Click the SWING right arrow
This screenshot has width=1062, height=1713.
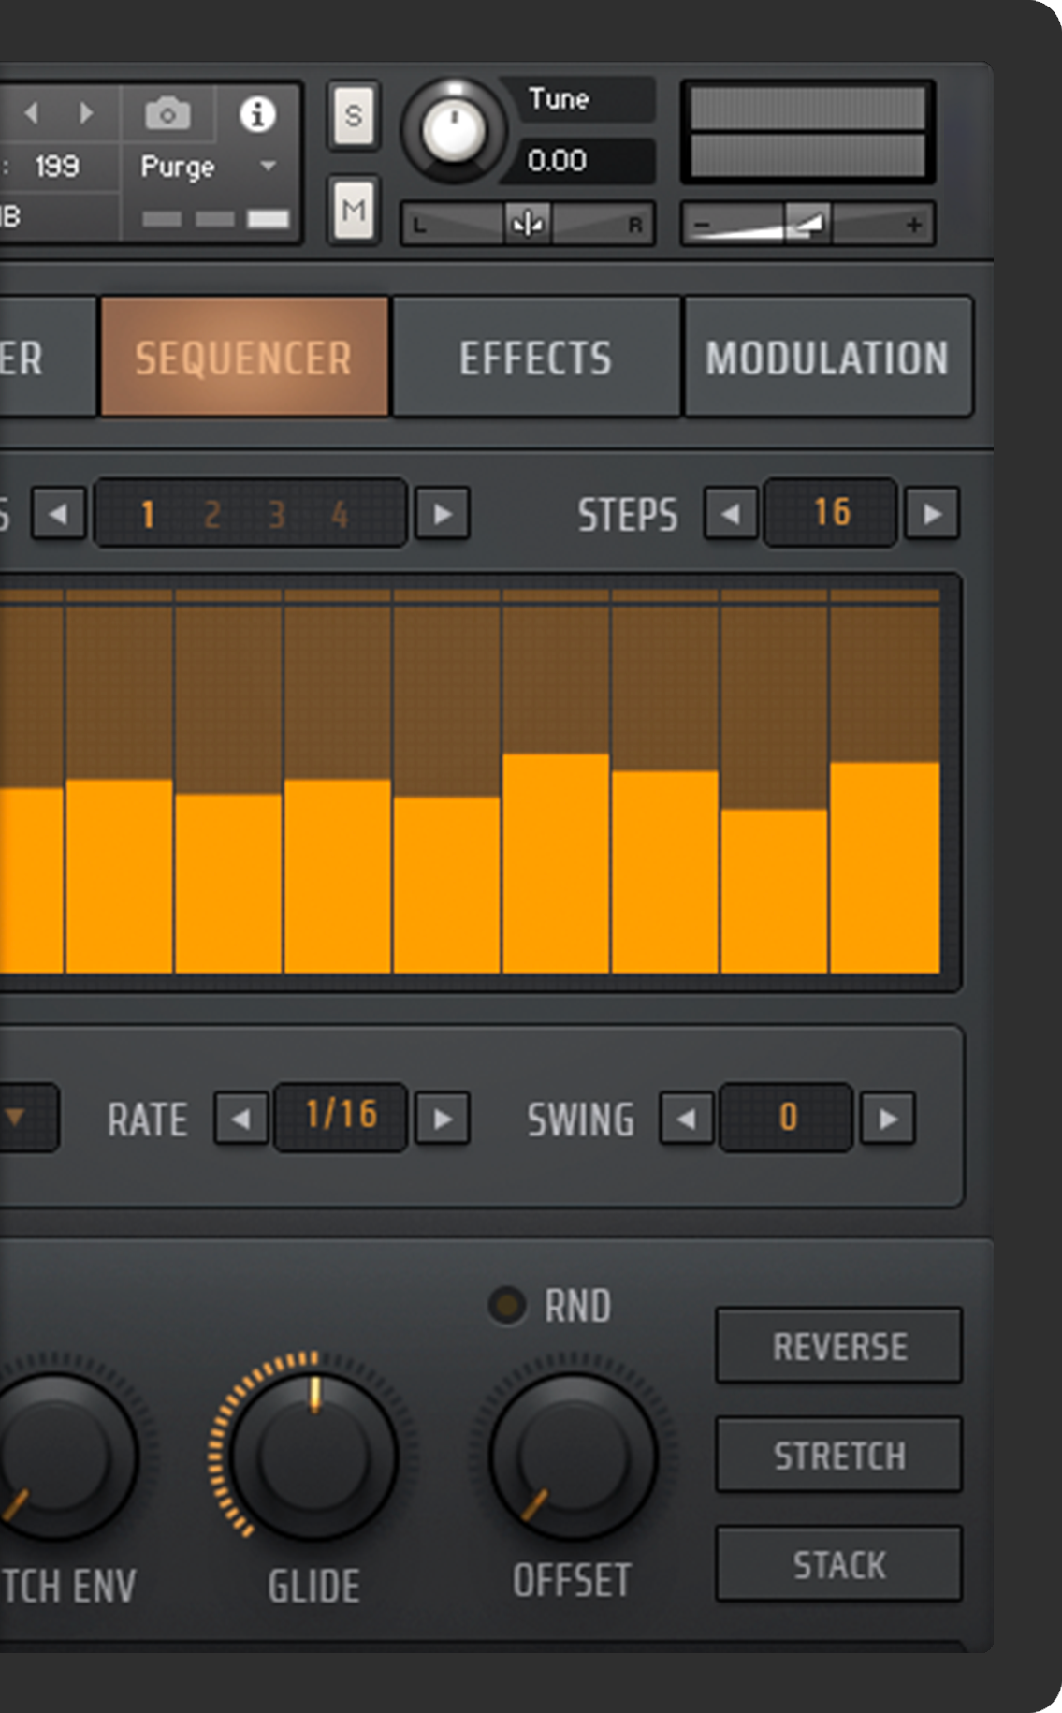[x=888, y=1119]
